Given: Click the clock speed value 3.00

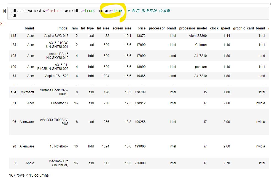Looking at the screenshot, I should point(227,122).
